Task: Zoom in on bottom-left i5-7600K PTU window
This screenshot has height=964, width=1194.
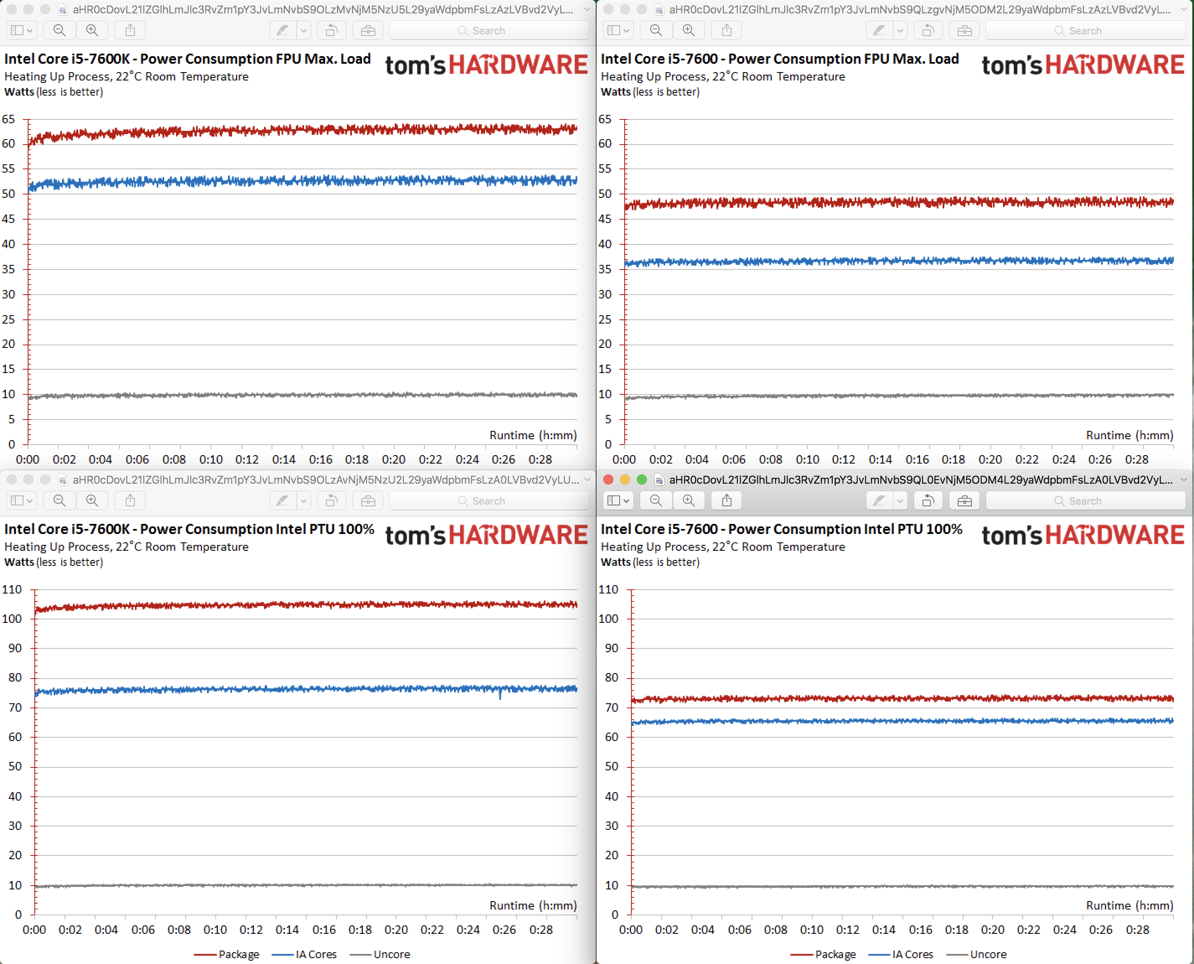Action: 92,501
